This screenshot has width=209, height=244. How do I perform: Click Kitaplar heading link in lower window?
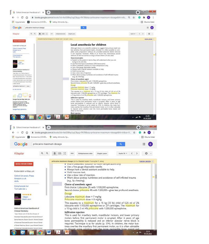[19, 154]
